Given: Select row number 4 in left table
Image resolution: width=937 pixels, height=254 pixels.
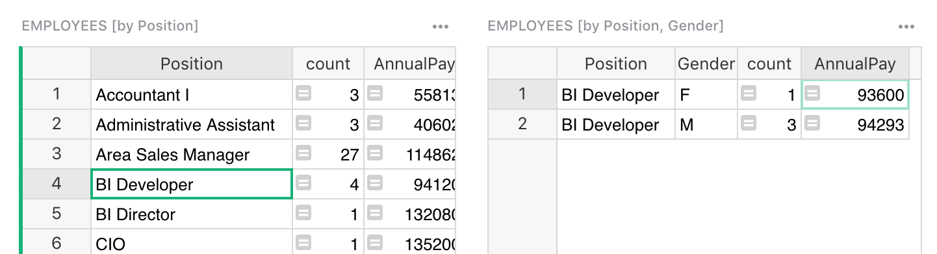Looking at the screenshot, I should pos(57,184).
